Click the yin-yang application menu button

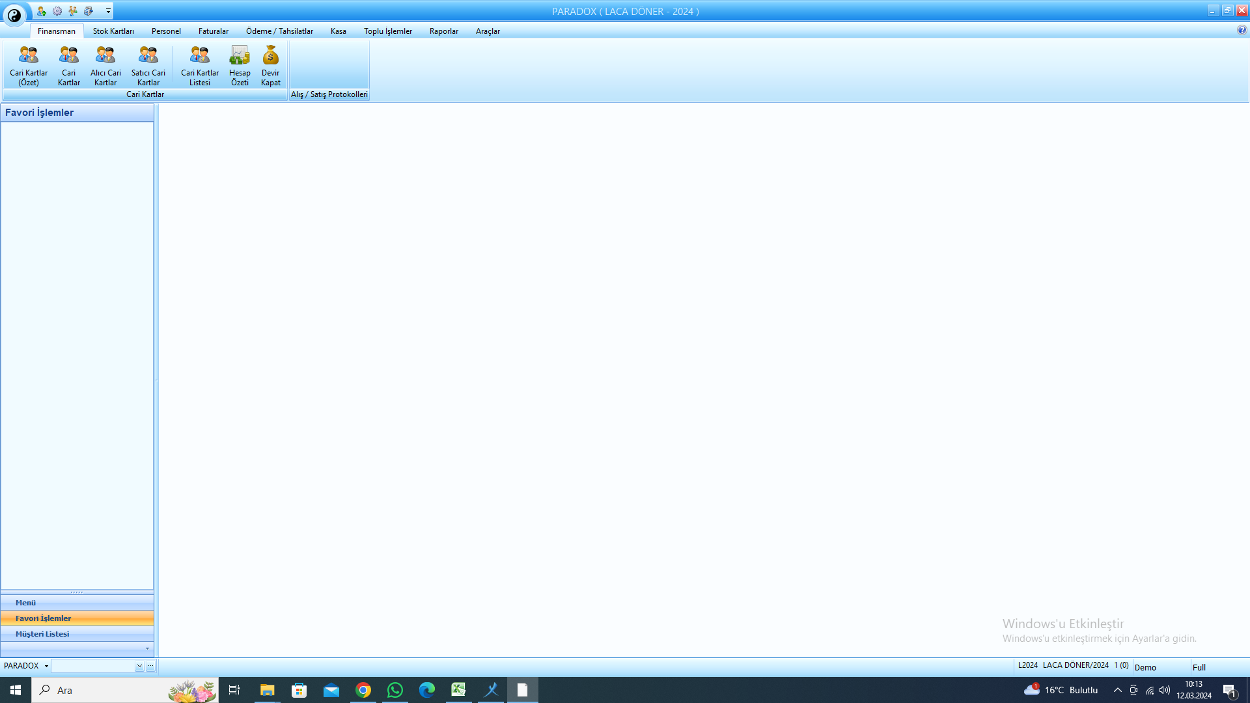(x=14, y=14)
